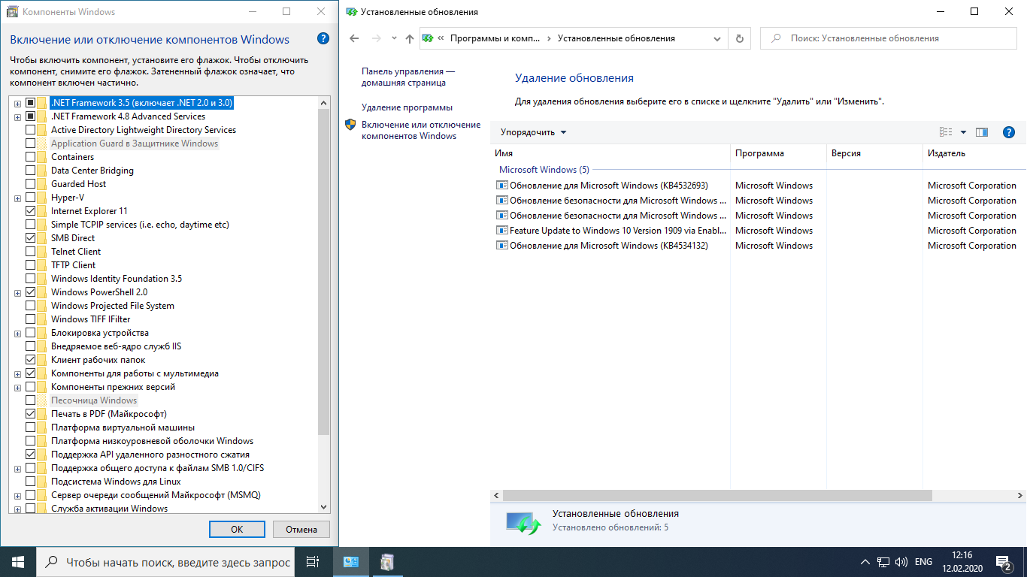The image size is (1027, 577).
Task: Expand the .NET Framework 3.5 tree node
Action: click(17, 103)
